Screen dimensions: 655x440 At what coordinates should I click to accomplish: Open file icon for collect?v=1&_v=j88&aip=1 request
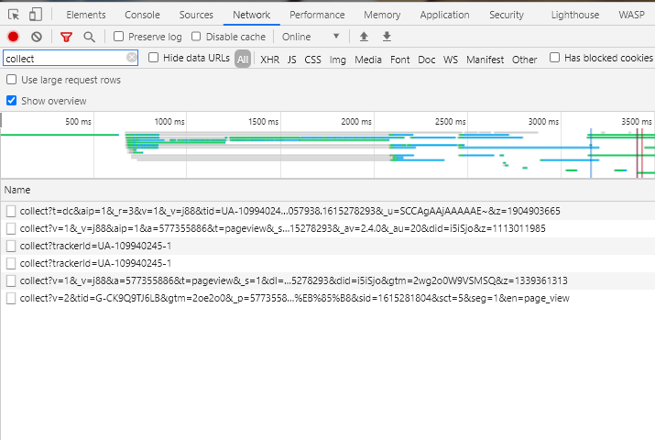(x=11, y=228)
